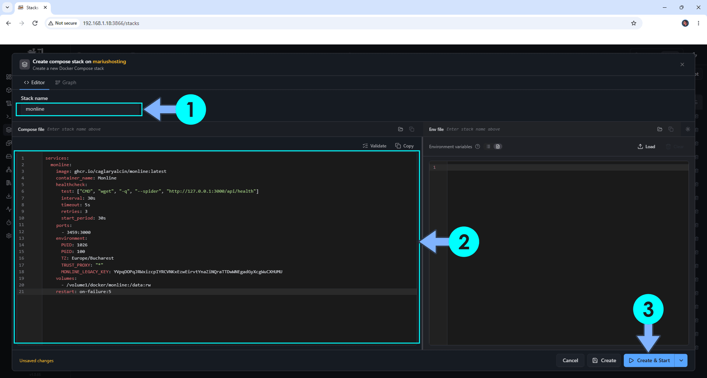
Task: Open the schedules timer icon in sidebar
Action: 9,222
